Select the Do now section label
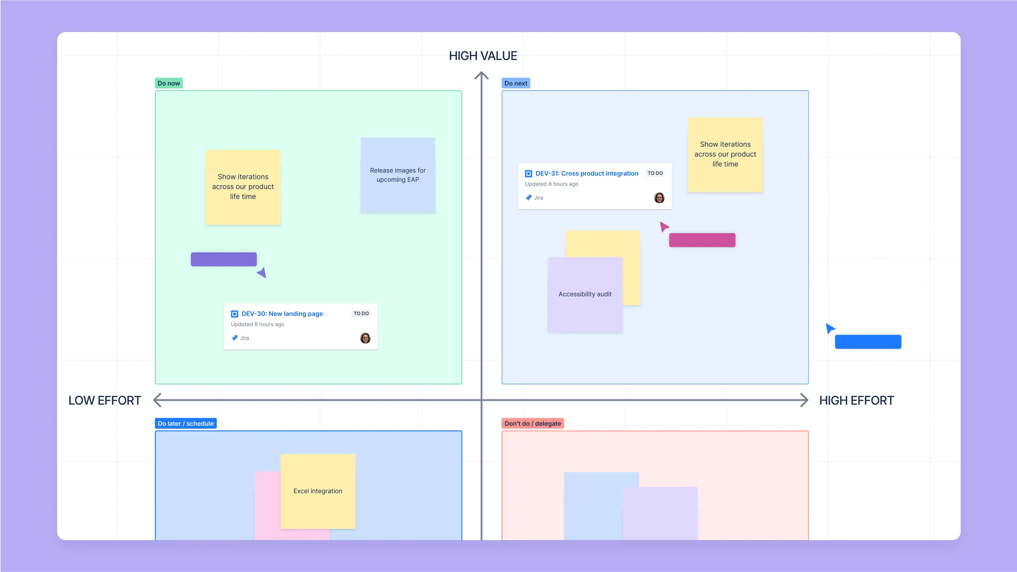 click(169, 83)
